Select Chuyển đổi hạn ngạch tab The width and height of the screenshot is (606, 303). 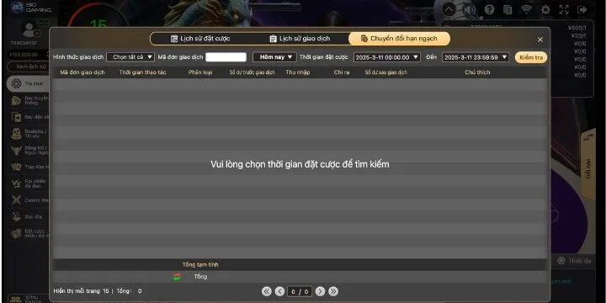point(399,39)
